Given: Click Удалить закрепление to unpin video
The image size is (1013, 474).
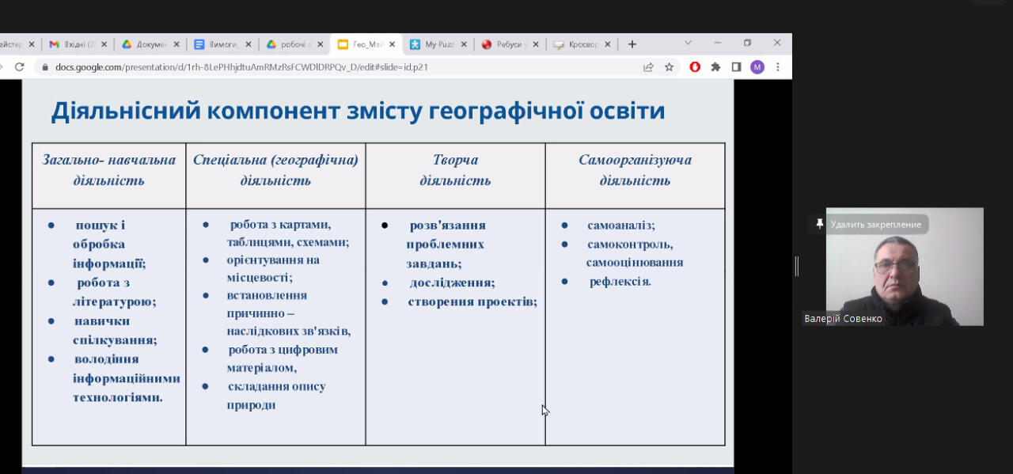Looking at the screenshot, I should (x=875, y=225).
